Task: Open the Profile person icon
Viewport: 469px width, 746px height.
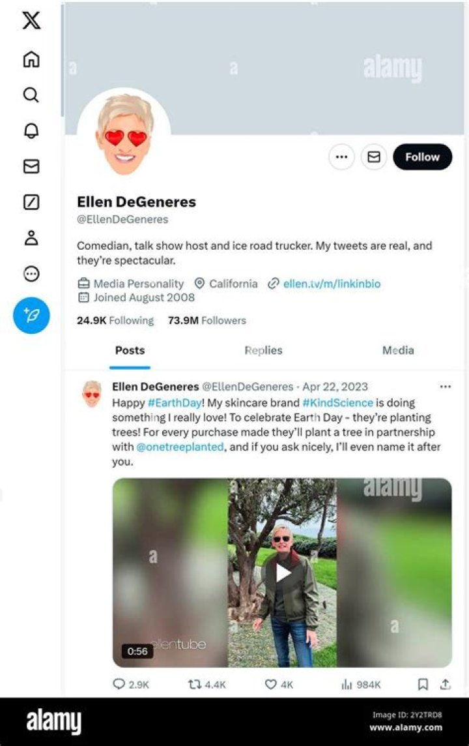Action: coord(31,237)
